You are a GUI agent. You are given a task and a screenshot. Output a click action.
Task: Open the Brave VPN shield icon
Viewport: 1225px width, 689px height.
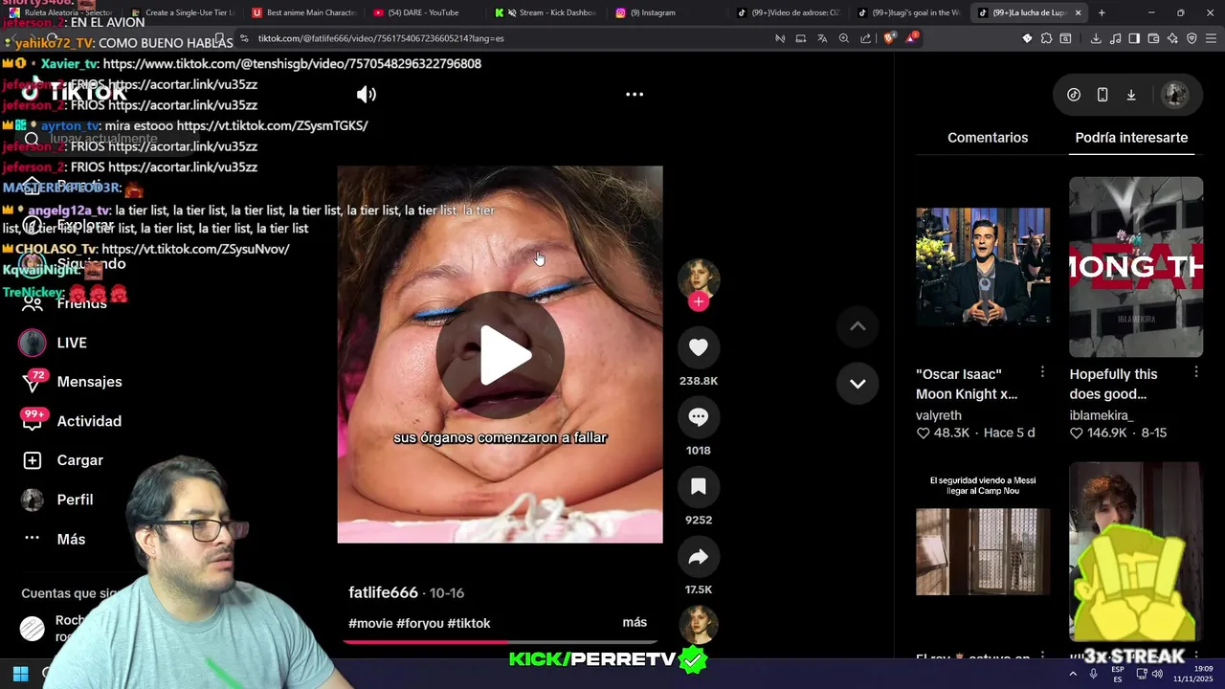[1192, 38]
